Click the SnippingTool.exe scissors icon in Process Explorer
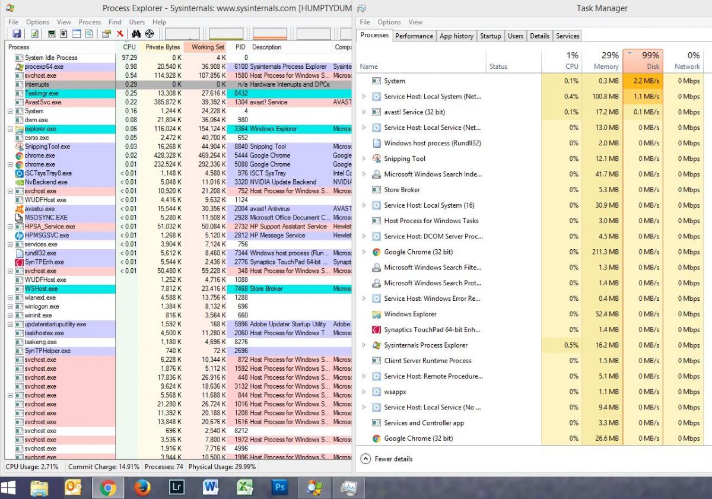 [20, 147]
